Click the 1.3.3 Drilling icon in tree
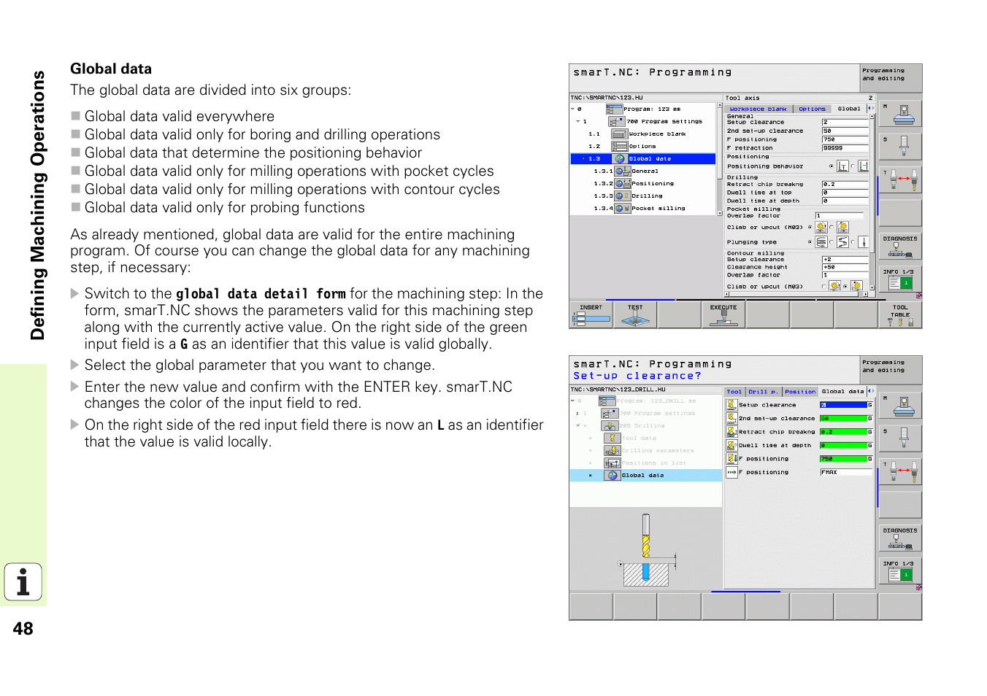The width and height of the screenshot is (987, 696). click(x=623, y=196)
